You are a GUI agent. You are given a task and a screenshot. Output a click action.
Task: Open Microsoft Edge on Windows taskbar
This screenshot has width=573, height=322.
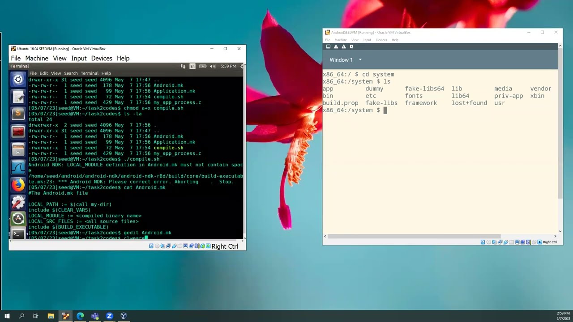pos(80,316)
